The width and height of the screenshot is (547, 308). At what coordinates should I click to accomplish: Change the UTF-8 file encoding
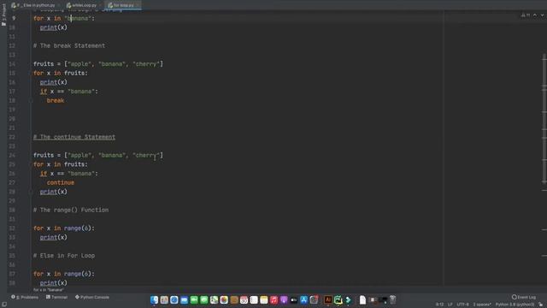462,305
